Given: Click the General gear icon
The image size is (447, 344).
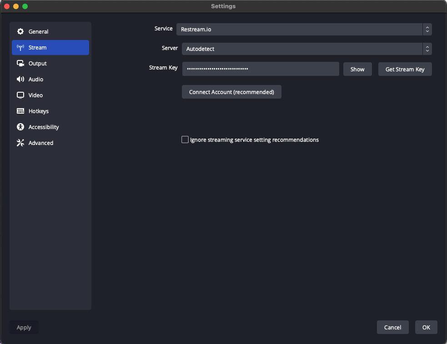Looking at the screenshot, I should 20,31.
